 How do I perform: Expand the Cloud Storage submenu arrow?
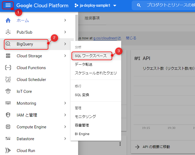(65, 56)
